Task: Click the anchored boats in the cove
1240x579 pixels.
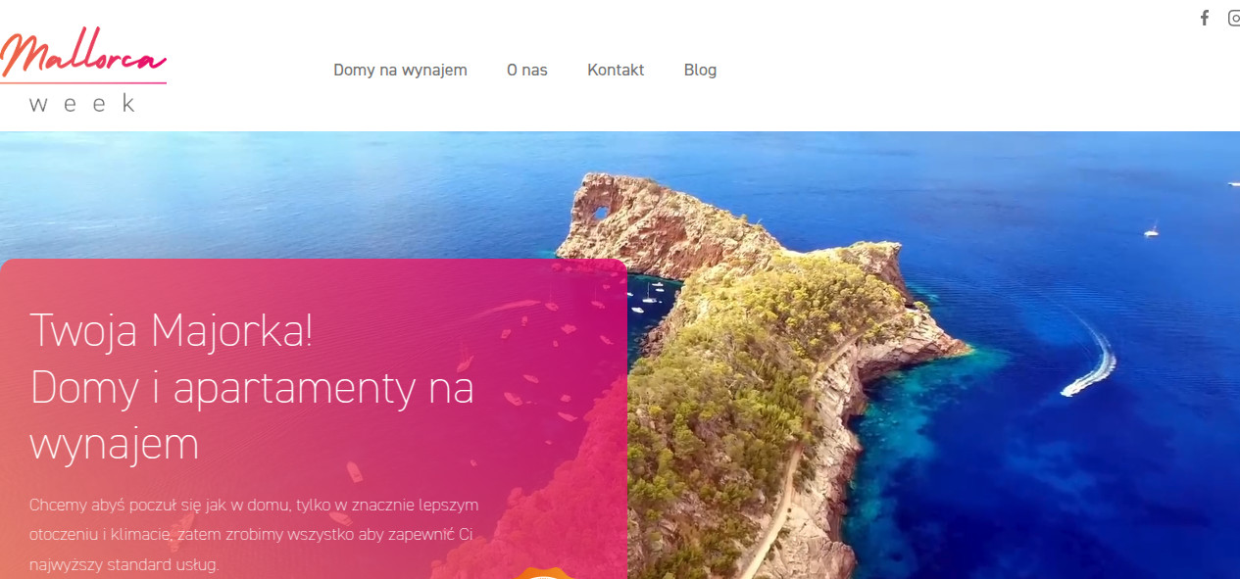Action: tap(646, 296)
